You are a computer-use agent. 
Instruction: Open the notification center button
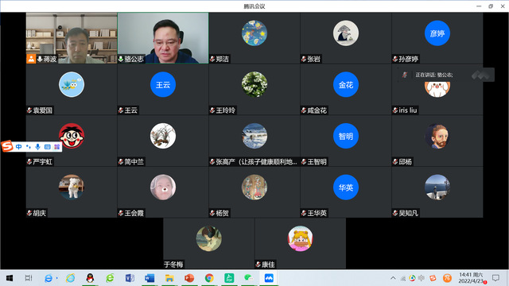(x=495, y=278)
